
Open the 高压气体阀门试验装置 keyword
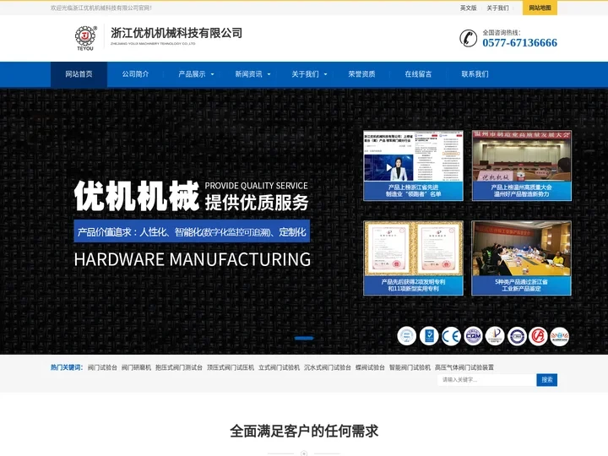pos(464,367)
